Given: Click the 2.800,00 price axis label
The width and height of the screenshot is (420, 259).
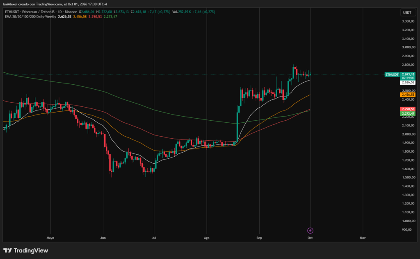Looking at the screenshot, I should [408, 65].
